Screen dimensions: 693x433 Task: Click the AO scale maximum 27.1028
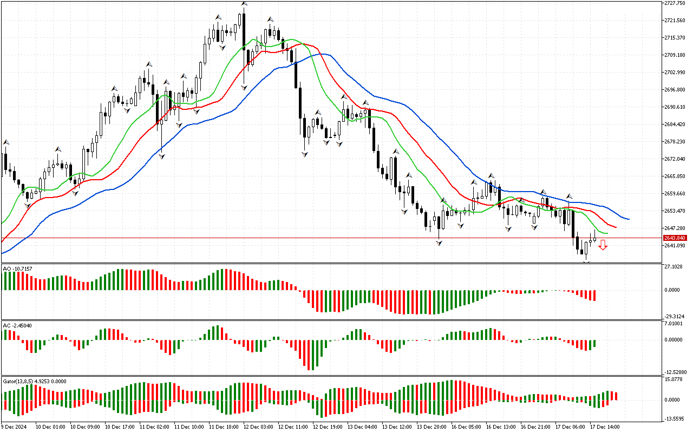coord(675,267)
